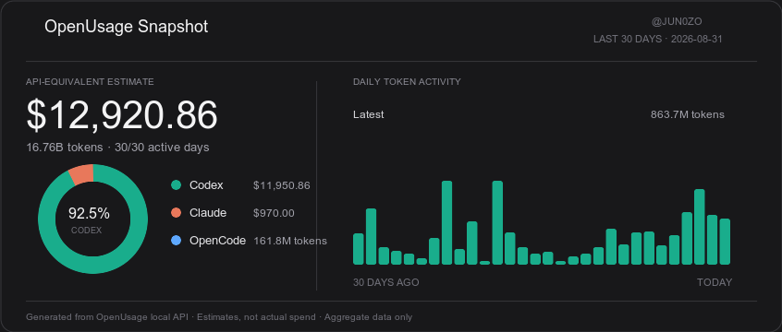Click the $11,950.86 Codex amount
This screenshot has width=782, height=332.
coord(282,185)
